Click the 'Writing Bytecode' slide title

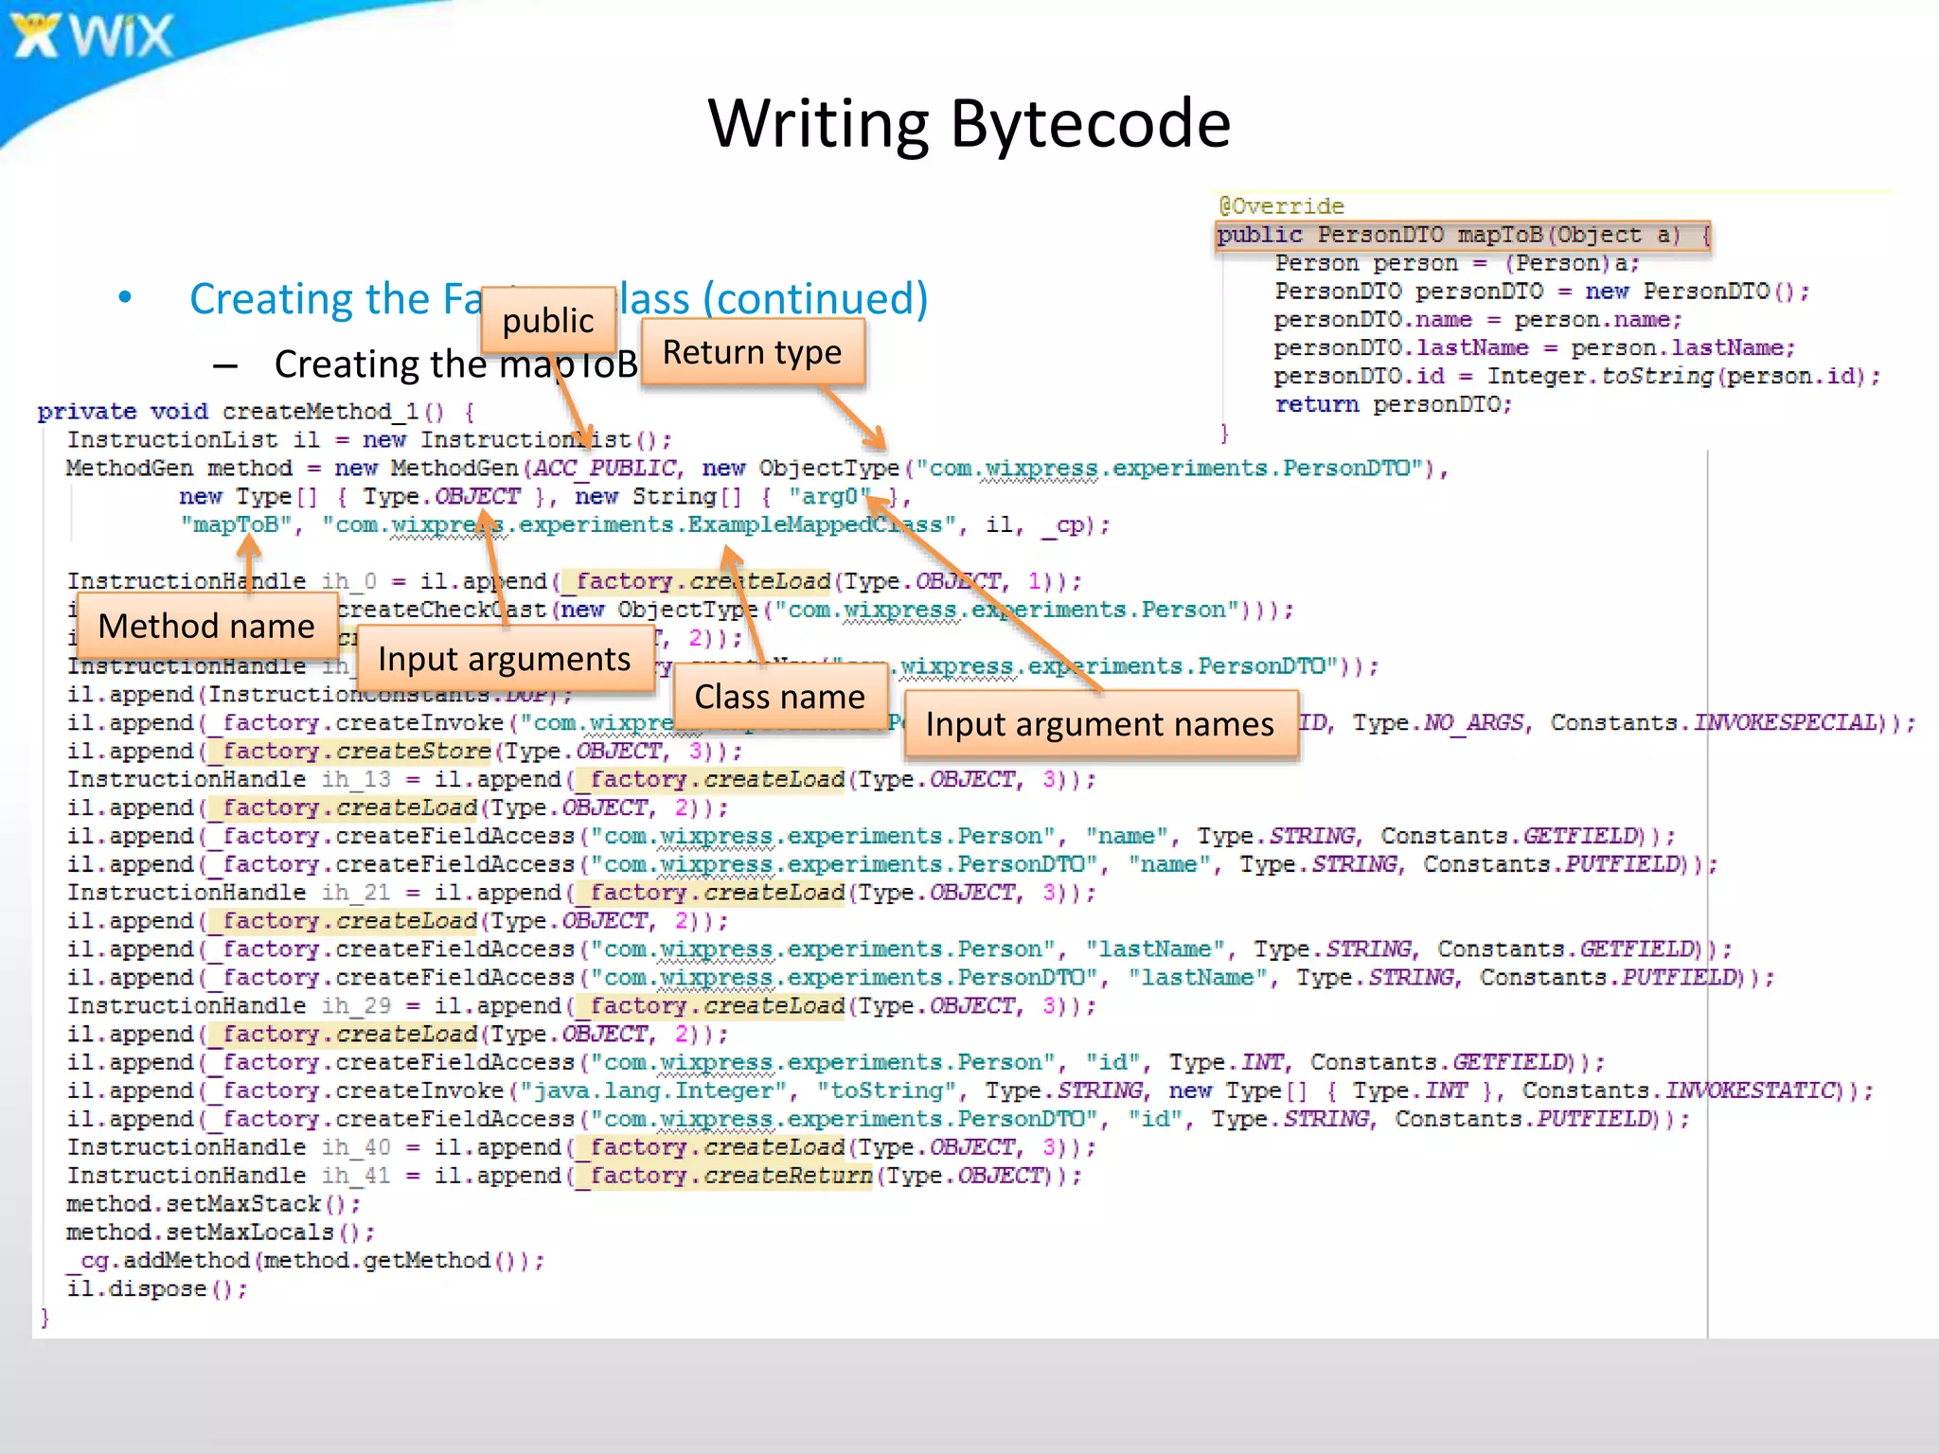coord(969,123)
